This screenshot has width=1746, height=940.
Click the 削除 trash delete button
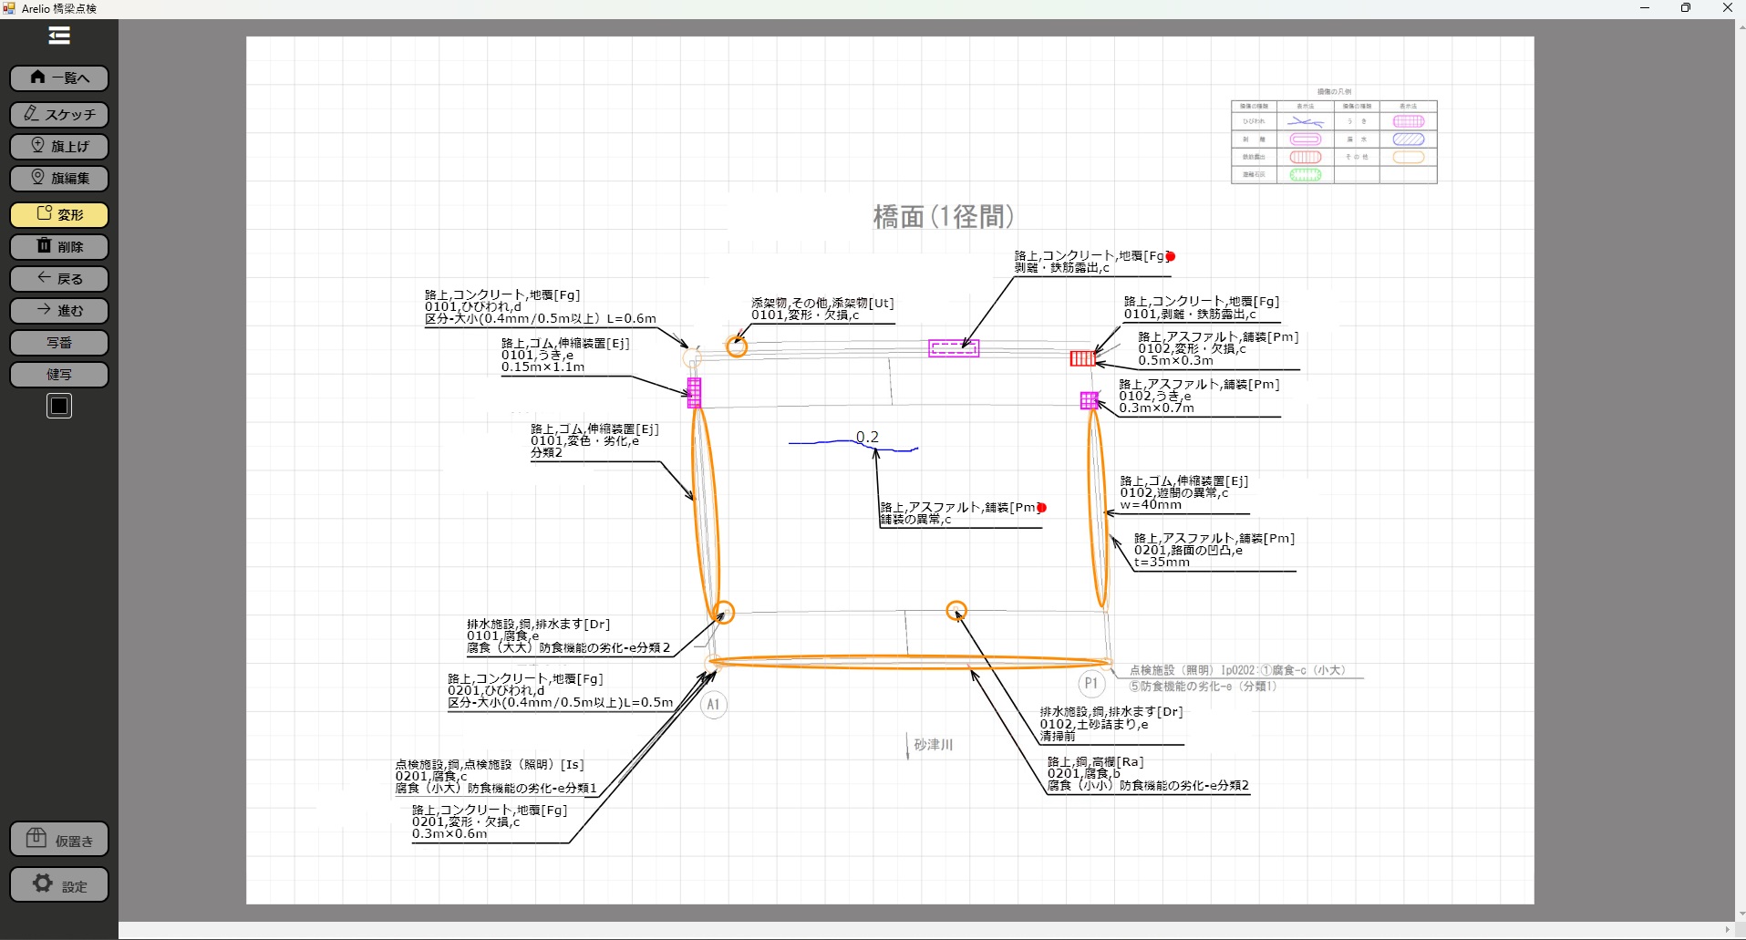(59, 246)
